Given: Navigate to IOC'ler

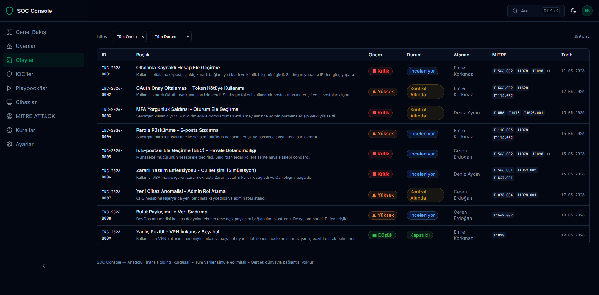Looking at the screenshot, I should coord(43,74).
